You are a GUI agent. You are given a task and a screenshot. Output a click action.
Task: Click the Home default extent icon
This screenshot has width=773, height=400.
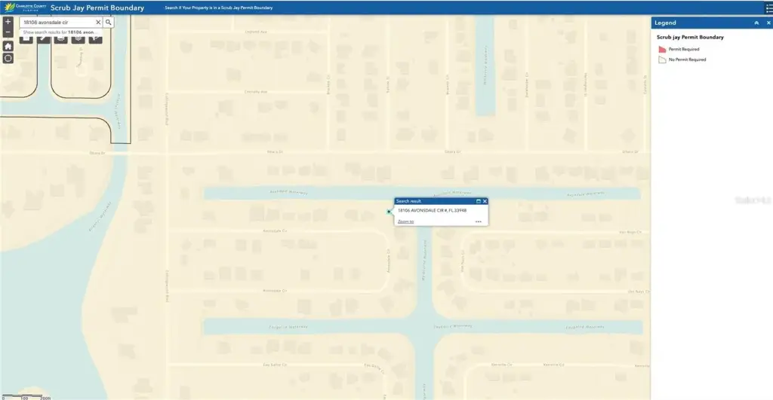pos(8,46)
